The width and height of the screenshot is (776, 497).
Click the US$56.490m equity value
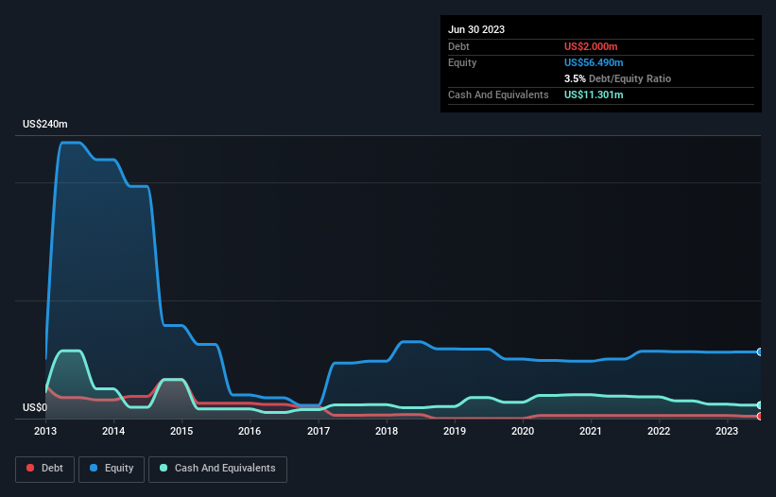pyautogui.click(x=594, y=62)
